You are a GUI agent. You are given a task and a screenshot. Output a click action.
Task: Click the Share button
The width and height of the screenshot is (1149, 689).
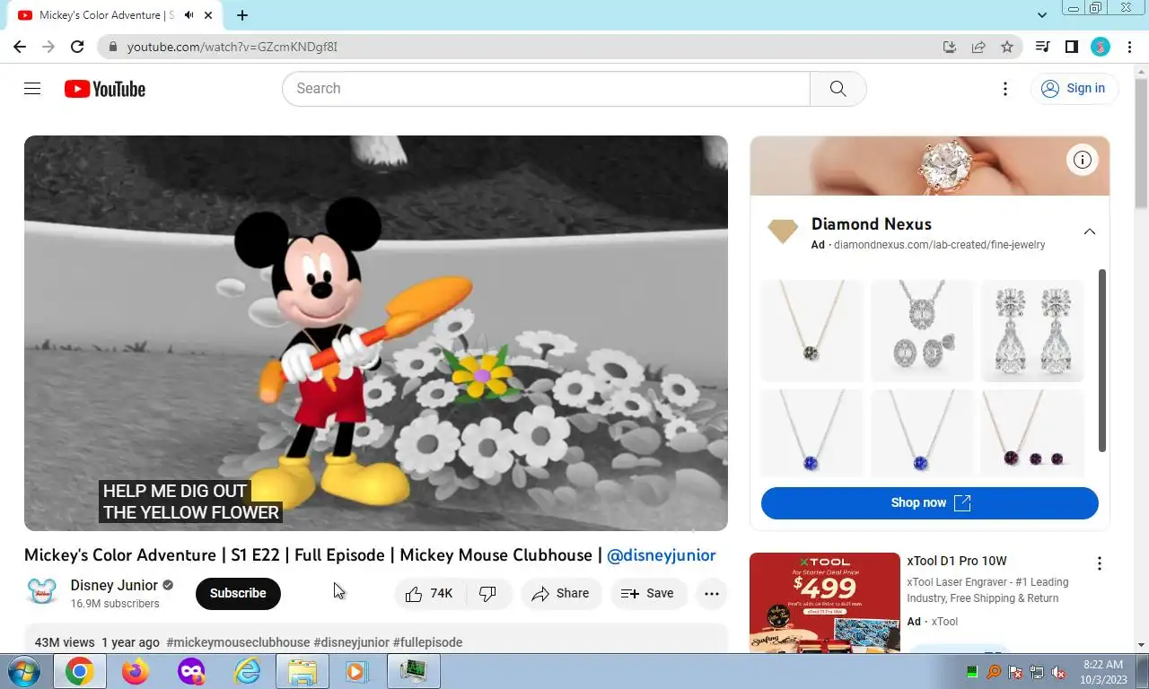click(x=561, y=593)
